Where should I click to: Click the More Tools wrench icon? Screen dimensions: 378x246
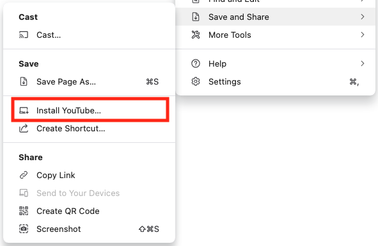click(x=196, y=35)
